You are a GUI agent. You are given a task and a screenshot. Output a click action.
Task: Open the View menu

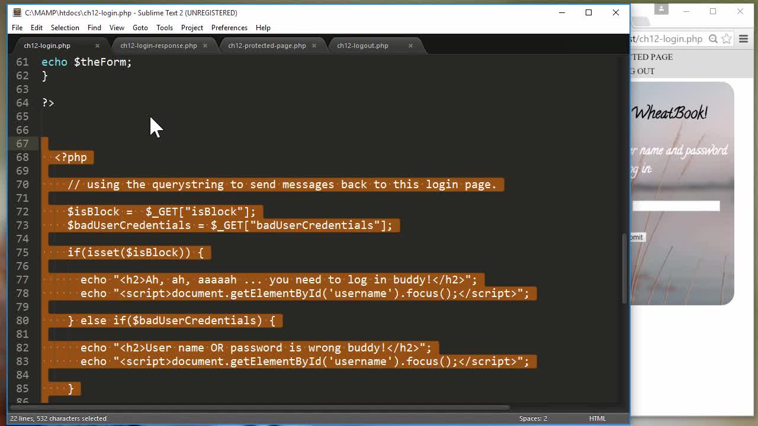coord(117,28)
